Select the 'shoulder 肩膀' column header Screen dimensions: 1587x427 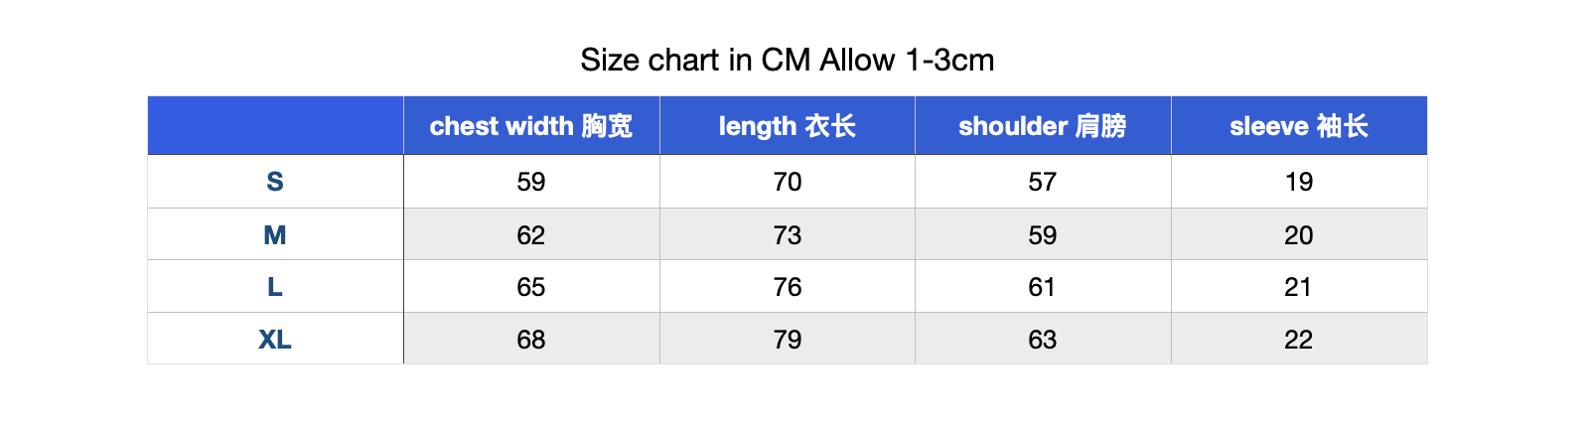pyautogui.click(x=1043, y=126)
